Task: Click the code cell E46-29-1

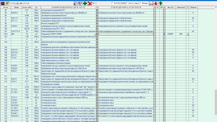Action: (16, 68)
